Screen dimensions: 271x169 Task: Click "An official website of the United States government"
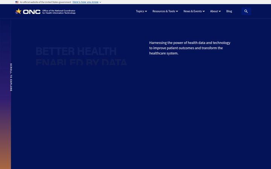tap(46, 2)
